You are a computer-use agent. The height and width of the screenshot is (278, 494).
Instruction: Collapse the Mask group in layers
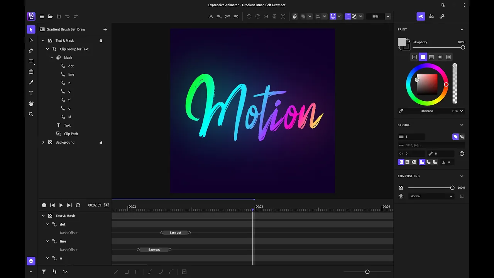click(x=52, y=58)
